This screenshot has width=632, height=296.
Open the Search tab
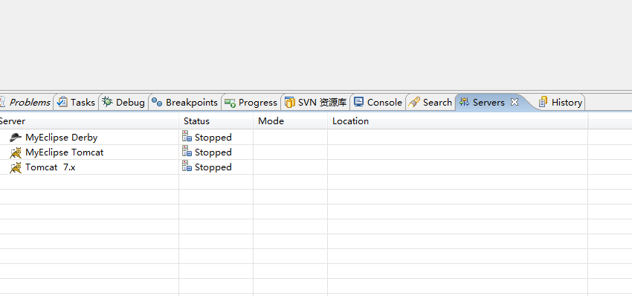pos(430,103)
